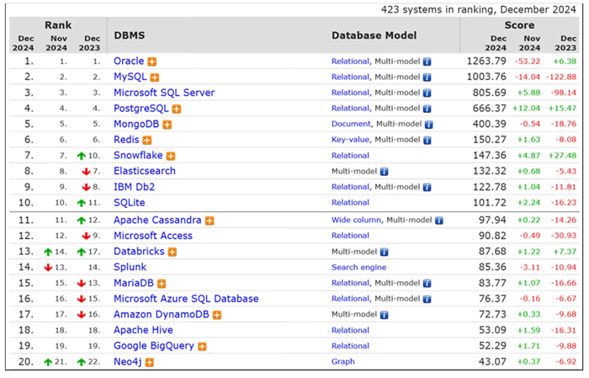Screen dimensions: 589x378
Task: Click the orange plus icon beside Databricks
Action: pos(172,252)
